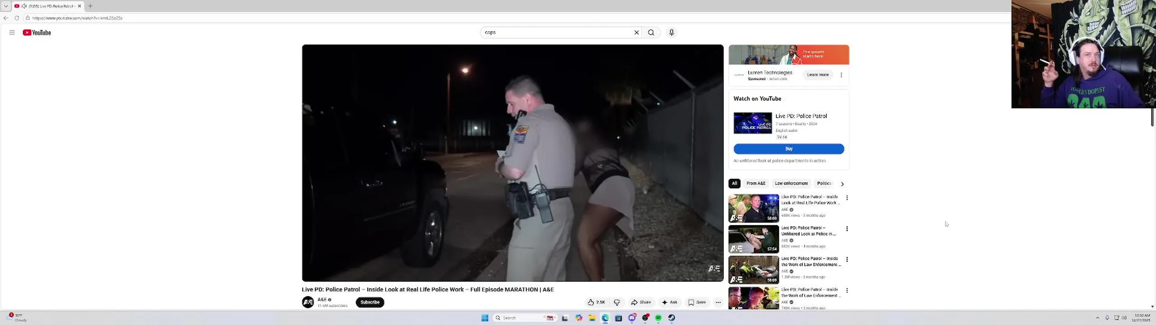Save the video to a playlist
Viewport: 1156px width, 325px height.
[x=697, y=302]
